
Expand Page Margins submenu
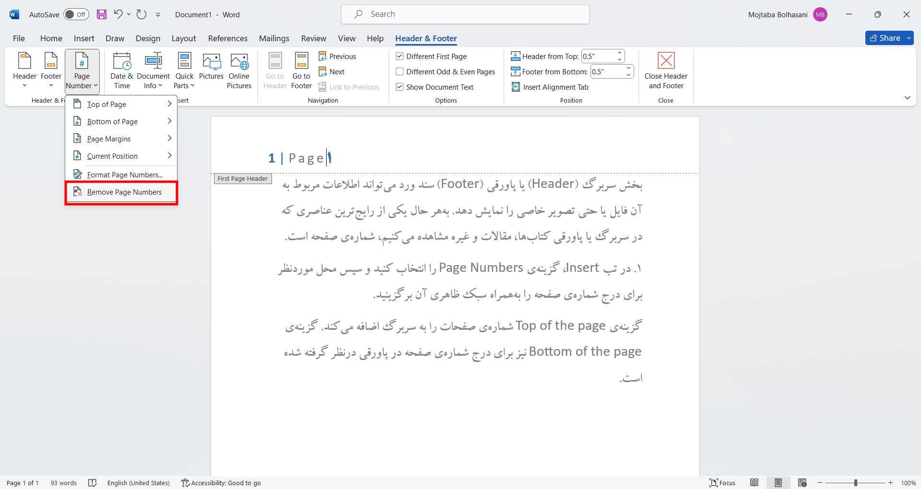[x=121, y=139]
